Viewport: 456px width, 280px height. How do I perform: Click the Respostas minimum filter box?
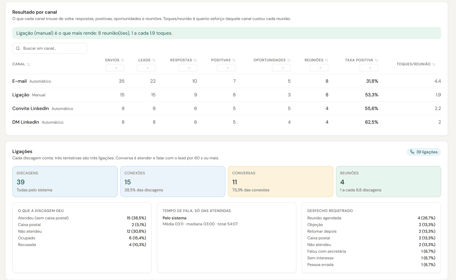(x=188, y=68)
